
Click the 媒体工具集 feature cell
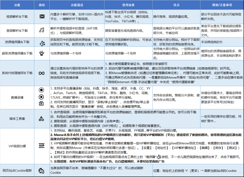coord(17,119)
